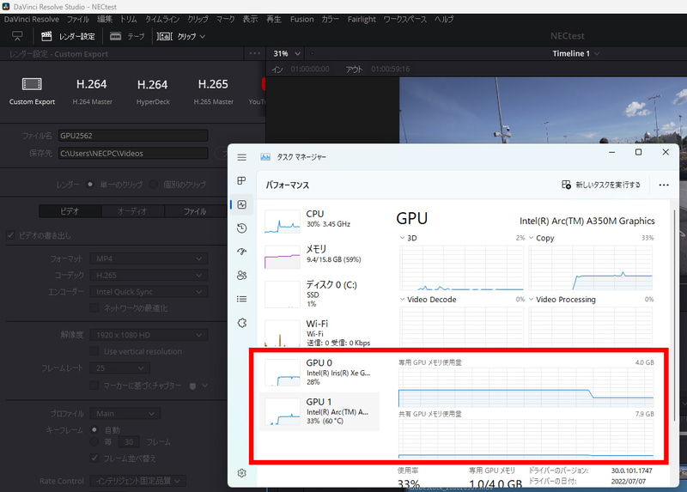The width and height of the screenshot is (687, 492).
Task: Open Fairlight menu in menu bar
Action: pos(362,19)
